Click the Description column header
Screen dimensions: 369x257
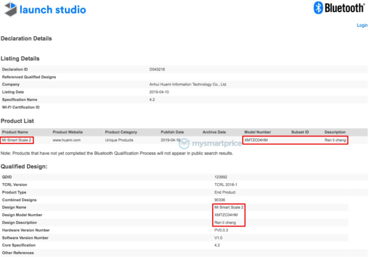[335, 132]
